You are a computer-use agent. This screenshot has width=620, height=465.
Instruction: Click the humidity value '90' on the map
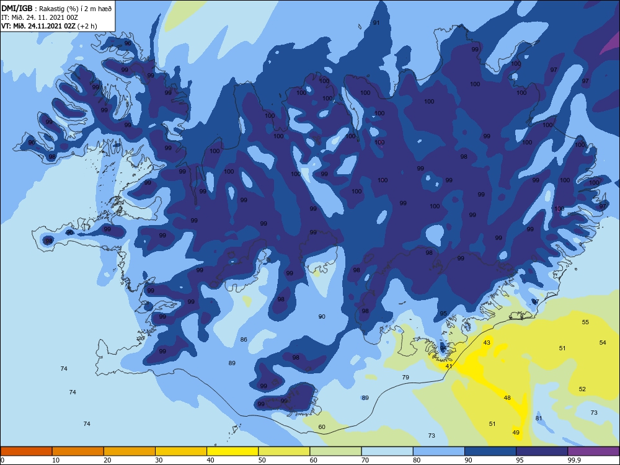click(x=322, y=316)
